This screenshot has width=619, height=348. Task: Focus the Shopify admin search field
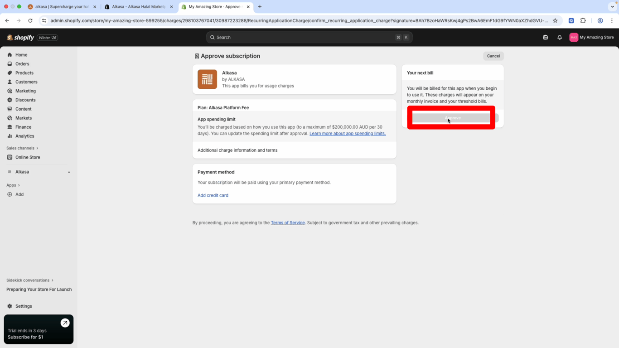pyautogui.click(x=304, y=38)
